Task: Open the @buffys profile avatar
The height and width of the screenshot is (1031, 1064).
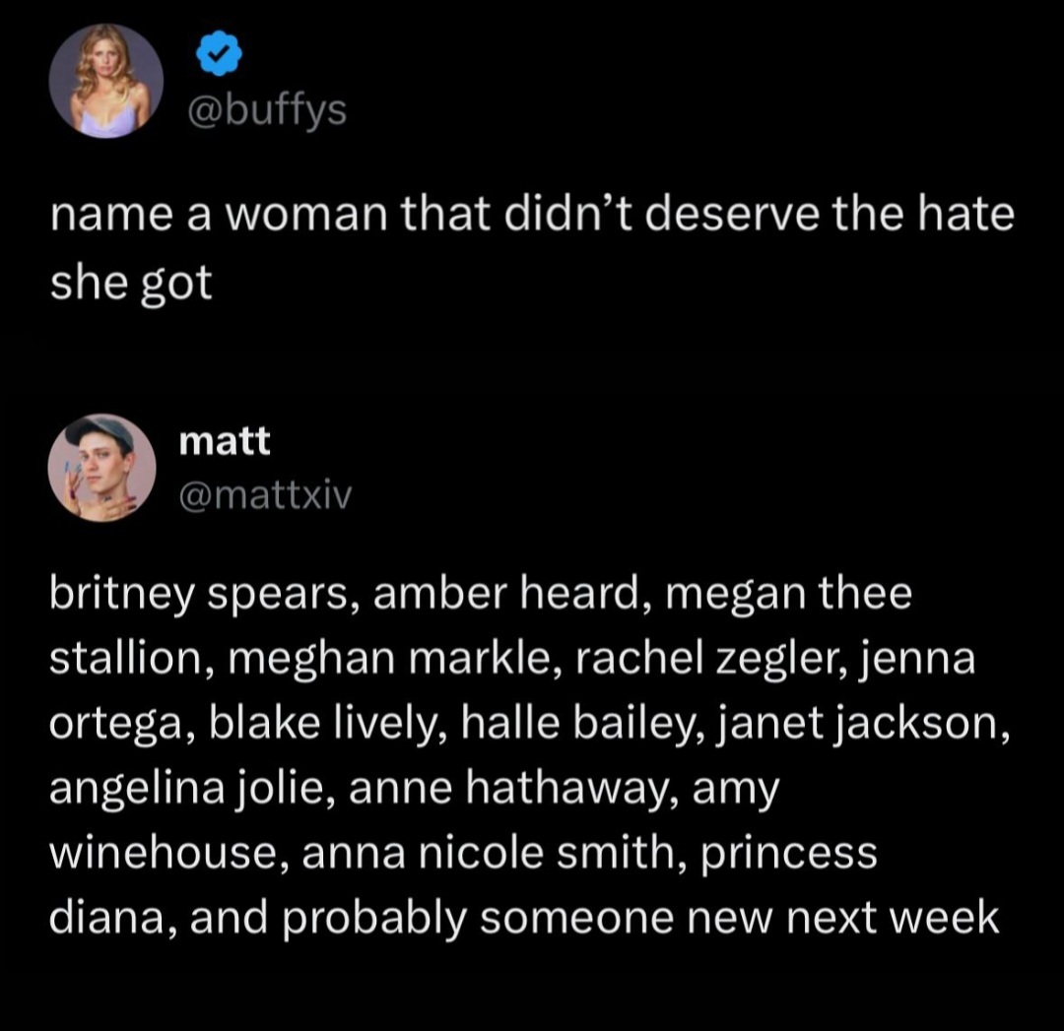Action: pos(105,81)
